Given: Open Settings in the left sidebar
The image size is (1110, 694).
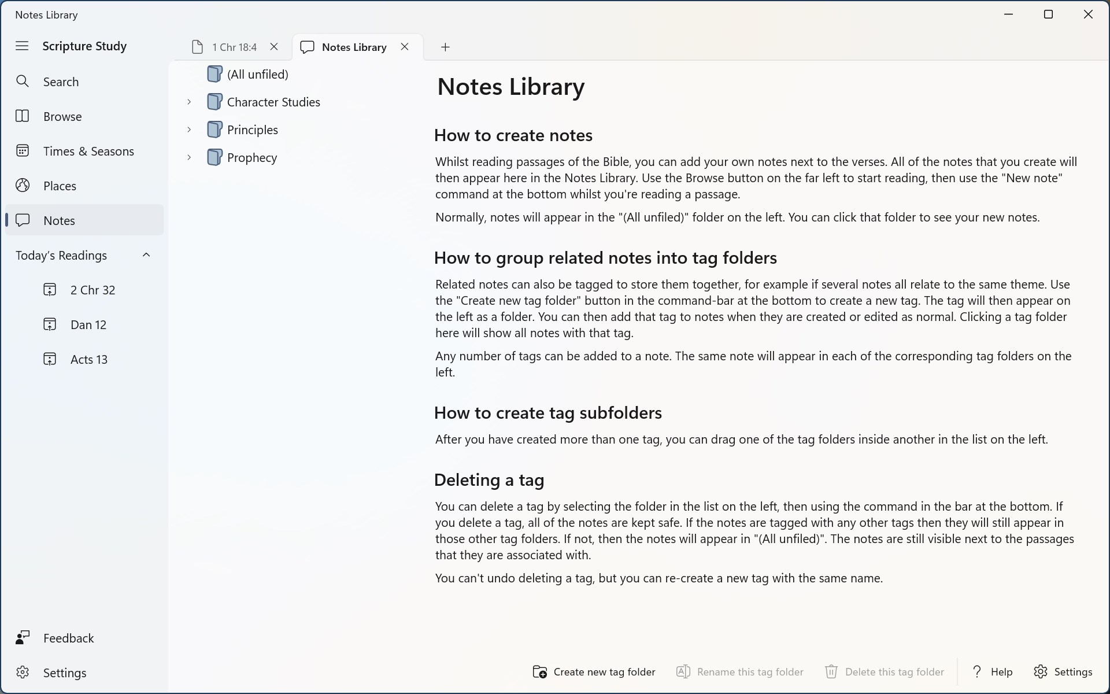Looking at the screenshot, I should [x=64, y=673].
